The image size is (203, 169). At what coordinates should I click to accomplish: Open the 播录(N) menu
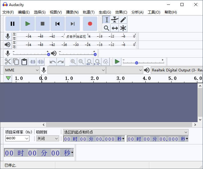tap(72, 12)
